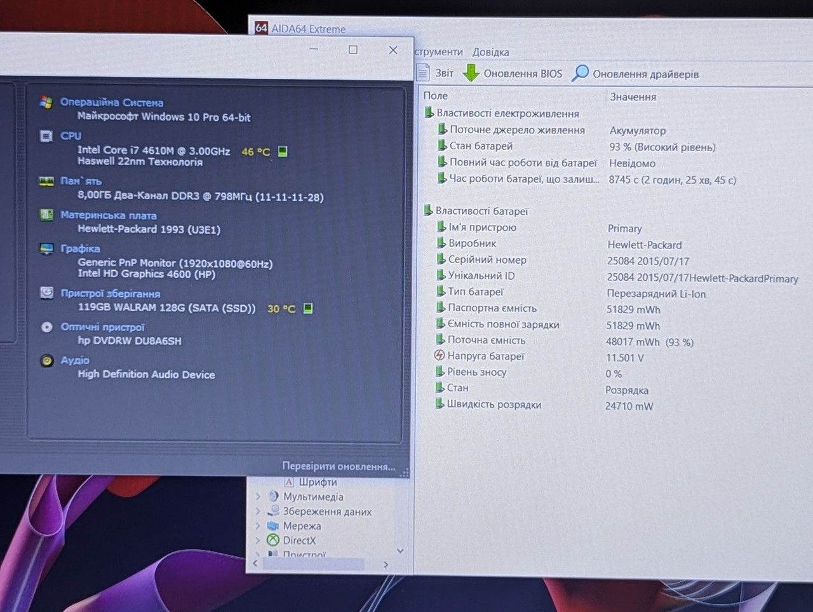Click the tree pane scroll-left arrow
Viewport: 813px width, 612px height.
(x=255, y=564)
